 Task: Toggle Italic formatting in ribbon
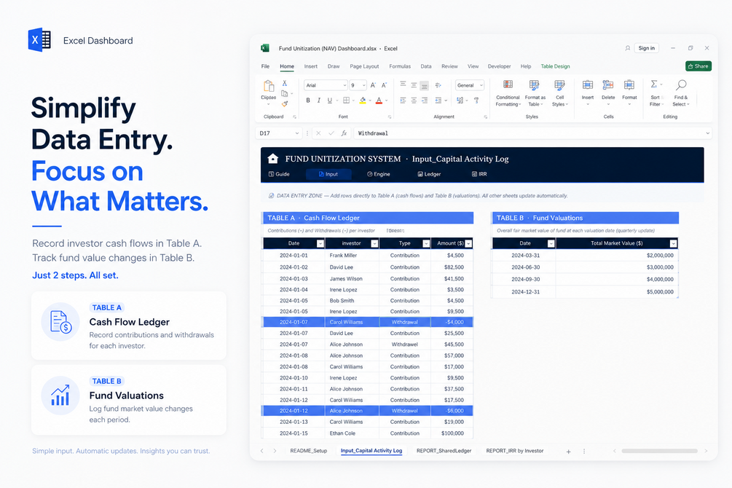[319, 101]
